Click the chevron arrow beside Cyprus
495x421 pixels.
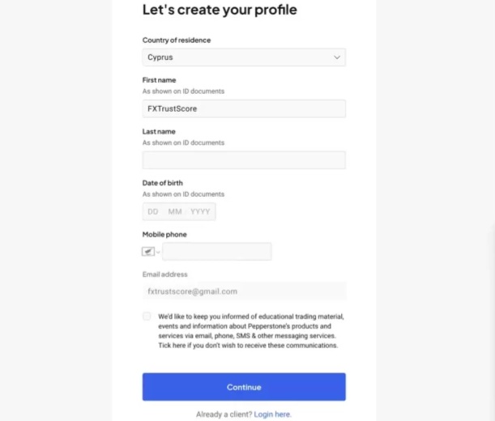tap(337, 57)
